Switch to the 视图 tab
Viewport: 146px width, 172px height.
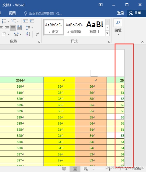[x=12, y=13]
